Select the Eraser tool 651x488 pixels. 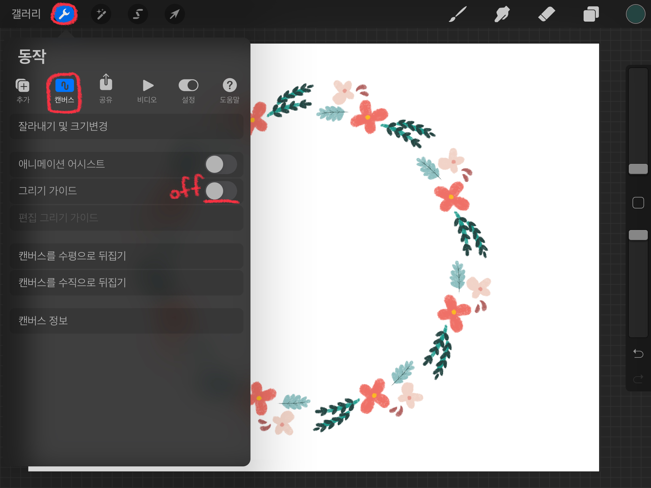(546, 14)
